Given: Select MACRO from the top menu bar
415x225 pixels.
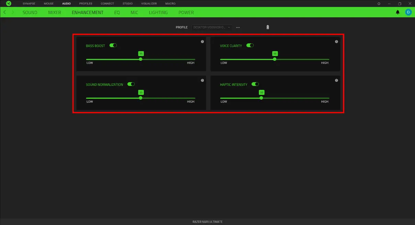Looking at the screenshot, I should tap(170, 3).
